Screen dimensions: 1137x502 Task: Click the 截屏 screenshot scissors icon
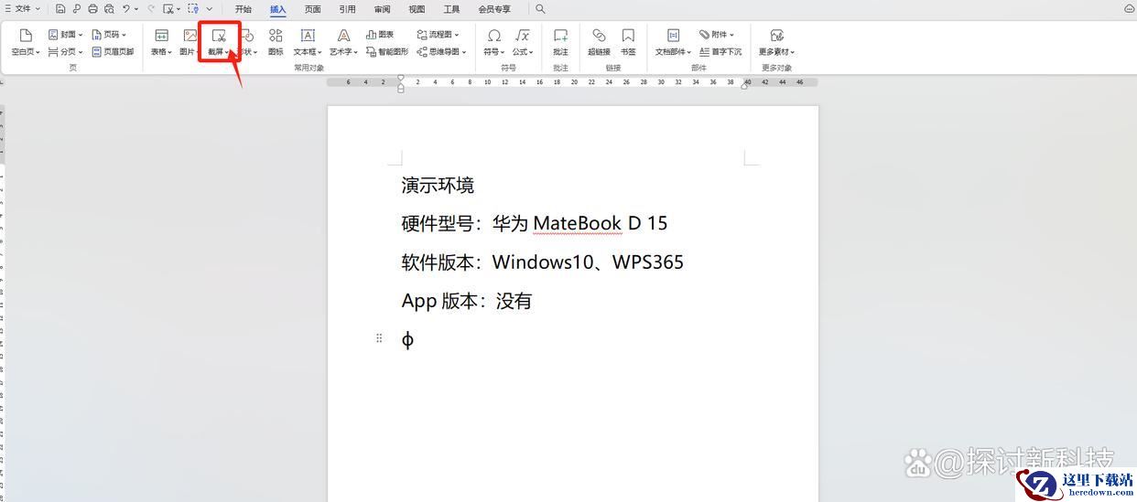point(219,36)
